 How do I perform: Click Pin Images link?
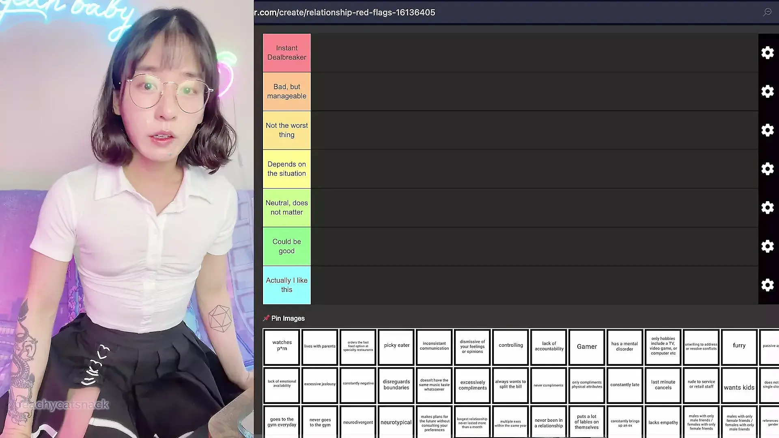(288, 318)
